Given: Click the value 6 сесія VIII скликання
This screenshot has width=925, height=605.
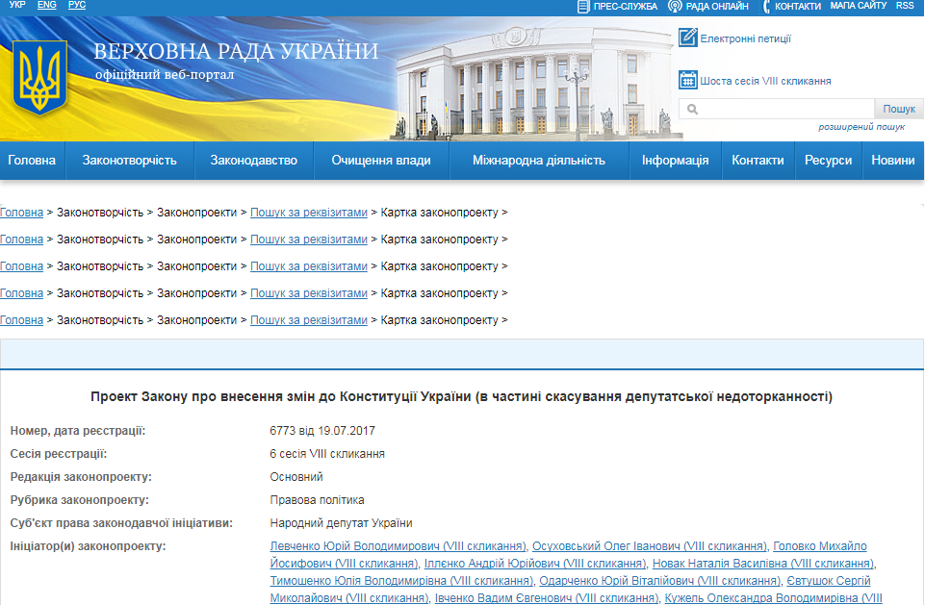Looking at the screenshot, I should [327, 454].
